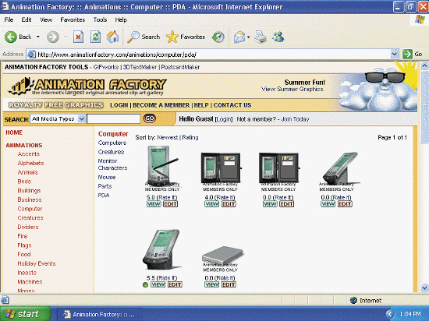Click HELP in the site navigation
The image size is (429, 321).
coord(201,105)
